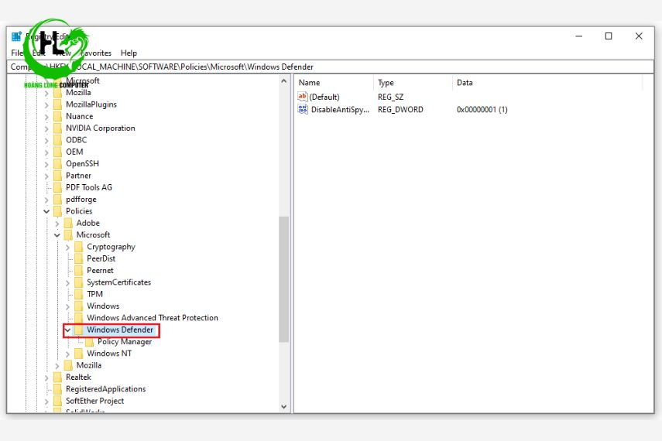Expand the pdfforge key
Image resolution: width=662 pixels, height=441 pixels.
47,200
